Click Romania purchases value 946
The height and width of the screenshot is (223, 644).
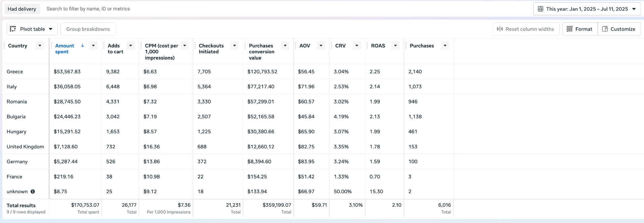(x=413, y=102)
